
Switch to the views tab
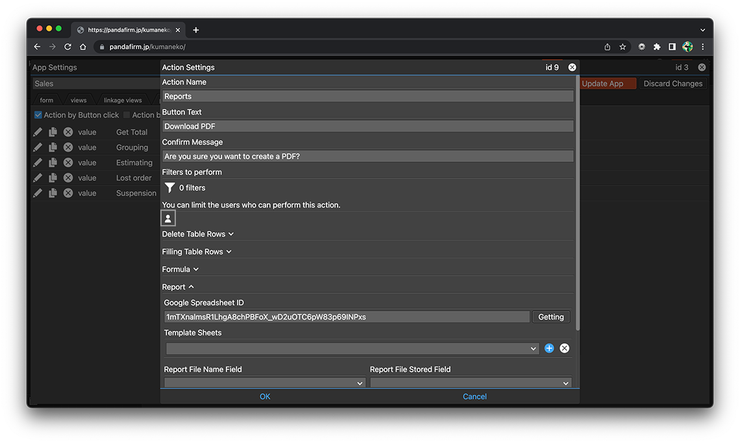(79, 101)
